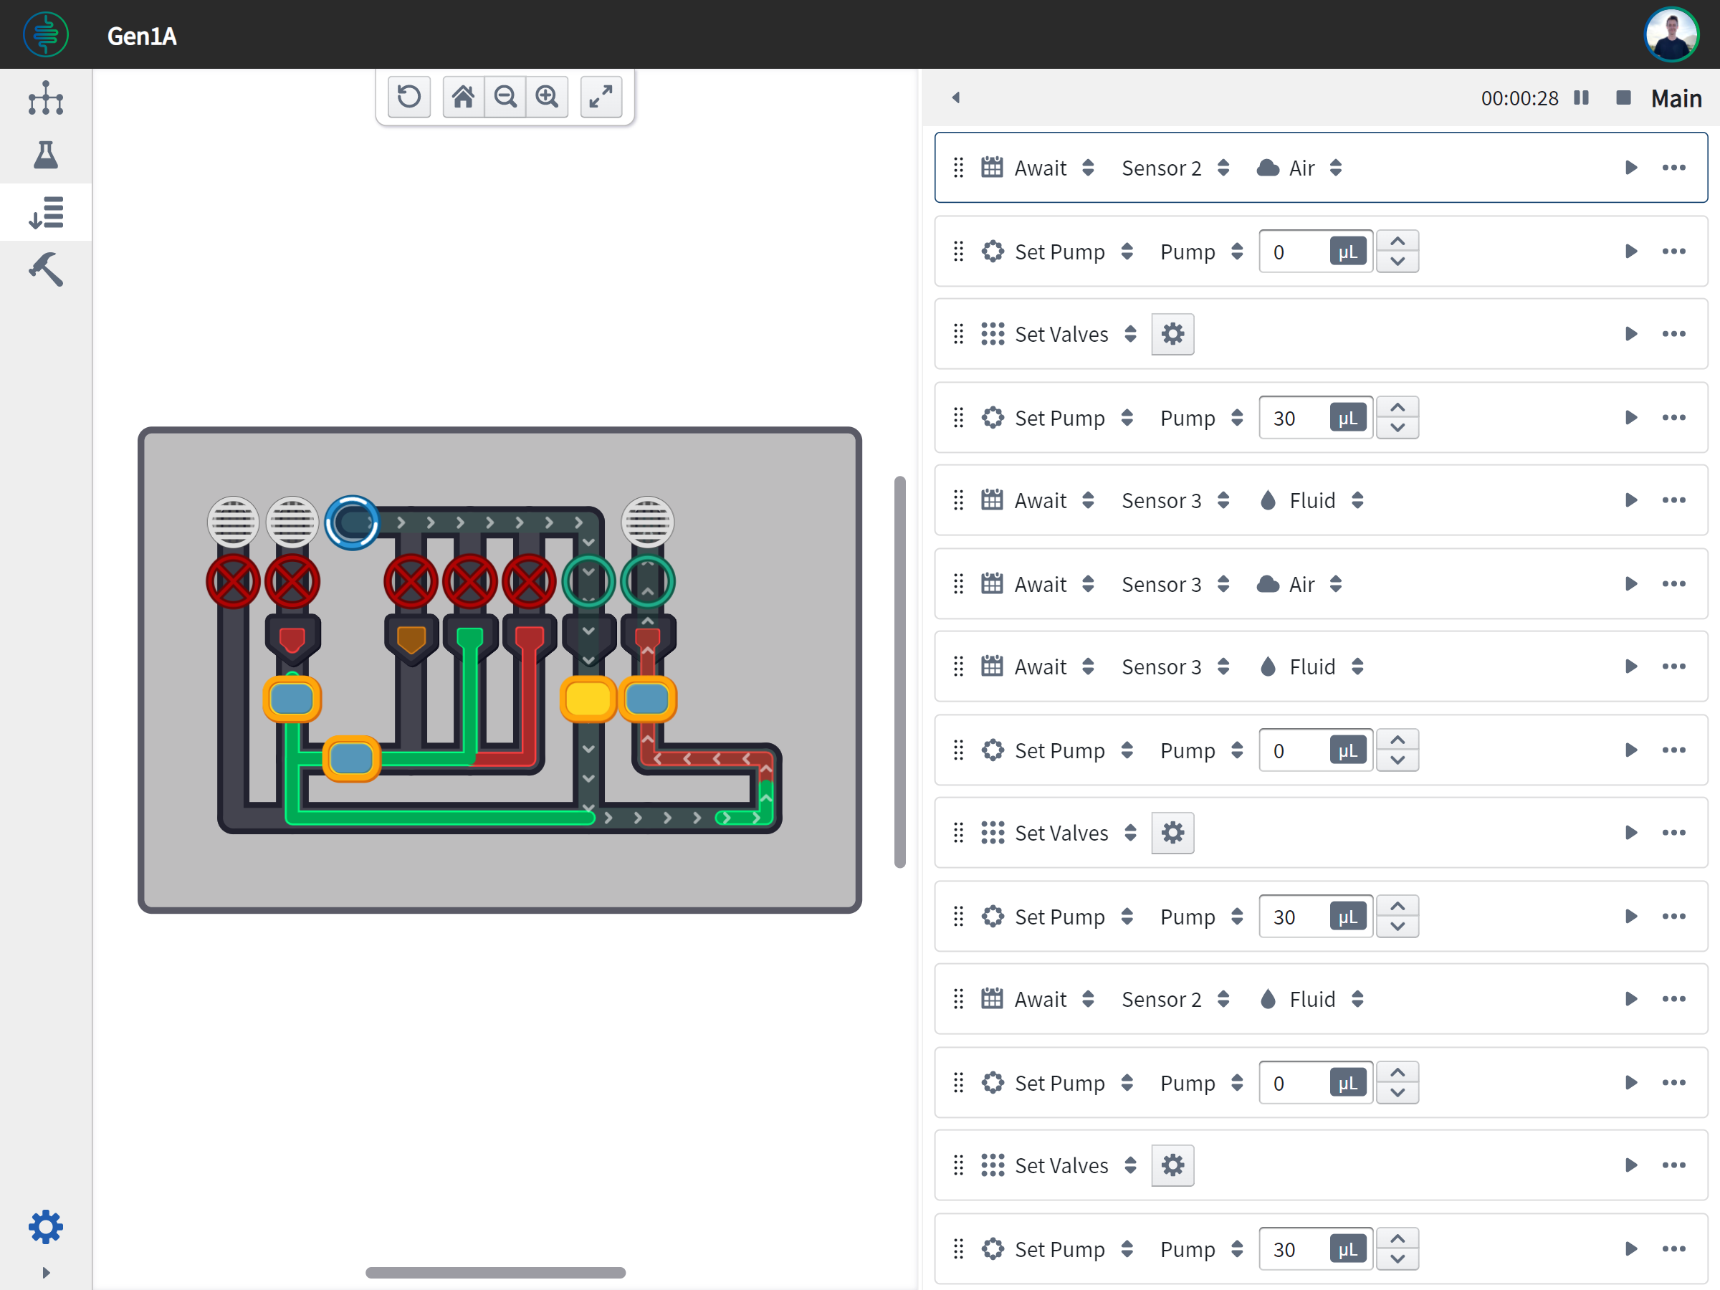Image resolution: width=1720 pixels, height=1290 pixels.
Task: Click the zoom in magnifier icon
Action: (x=547, y=97)
